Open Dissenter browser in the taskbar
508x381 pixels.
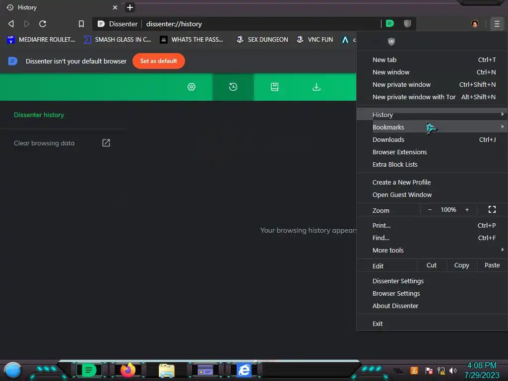[x=89, y=370]
